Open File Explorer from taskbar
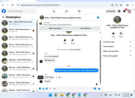The width and height of the screenshot is (135, 98). (62, 95)
